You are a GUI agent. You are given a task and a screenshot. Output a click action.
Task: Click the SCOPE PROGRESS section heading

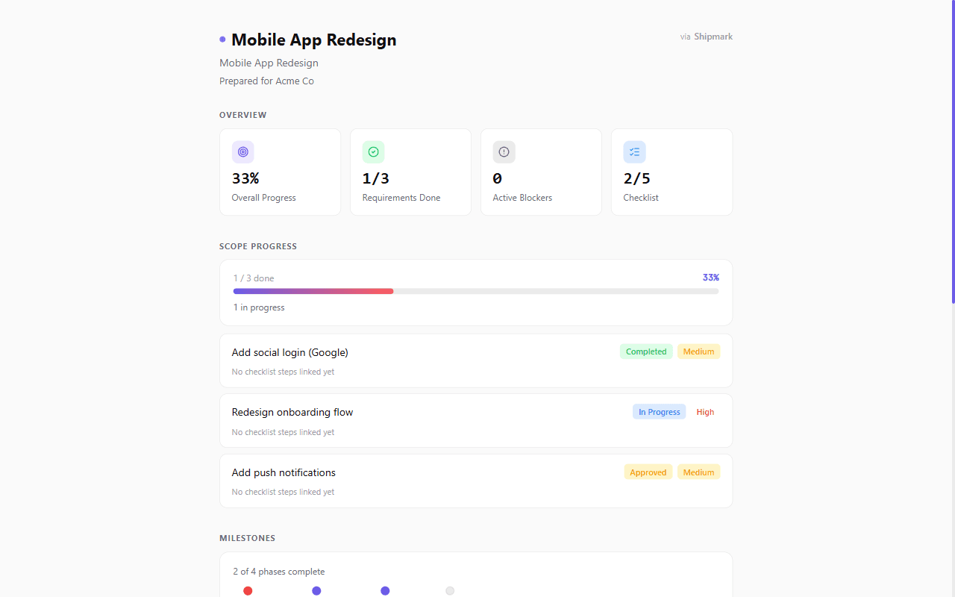pyautogui.click(x=258, y=246)
